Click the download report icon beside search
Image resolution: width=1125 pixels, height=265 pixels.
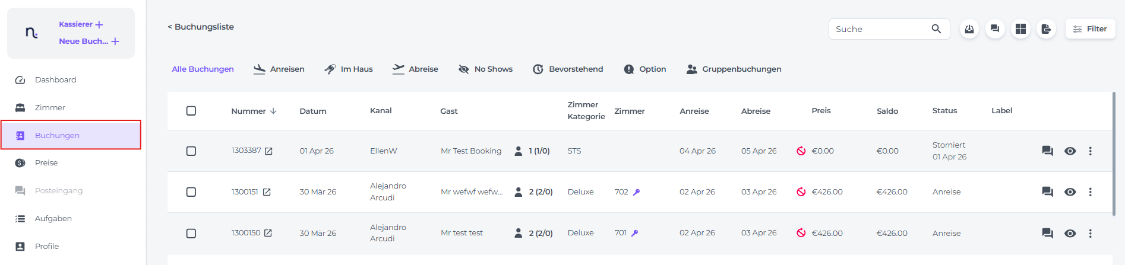969,29
